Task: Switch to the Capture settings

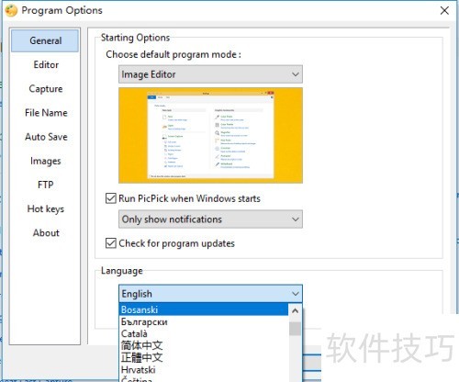Action: 46,89
